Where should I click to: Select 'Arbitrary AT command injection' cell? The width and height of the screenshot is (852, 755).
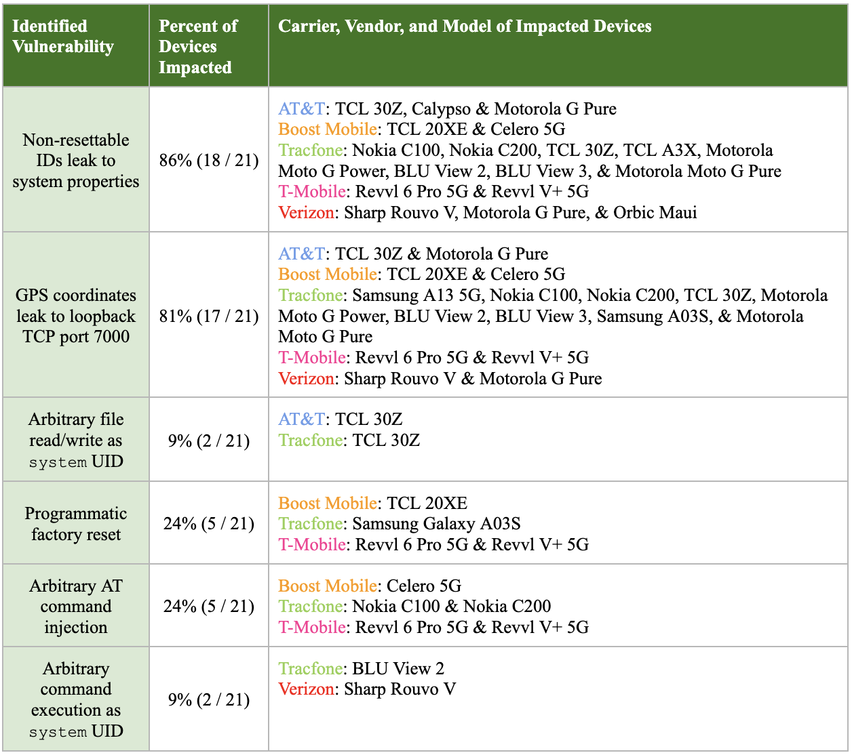point(76,606)
